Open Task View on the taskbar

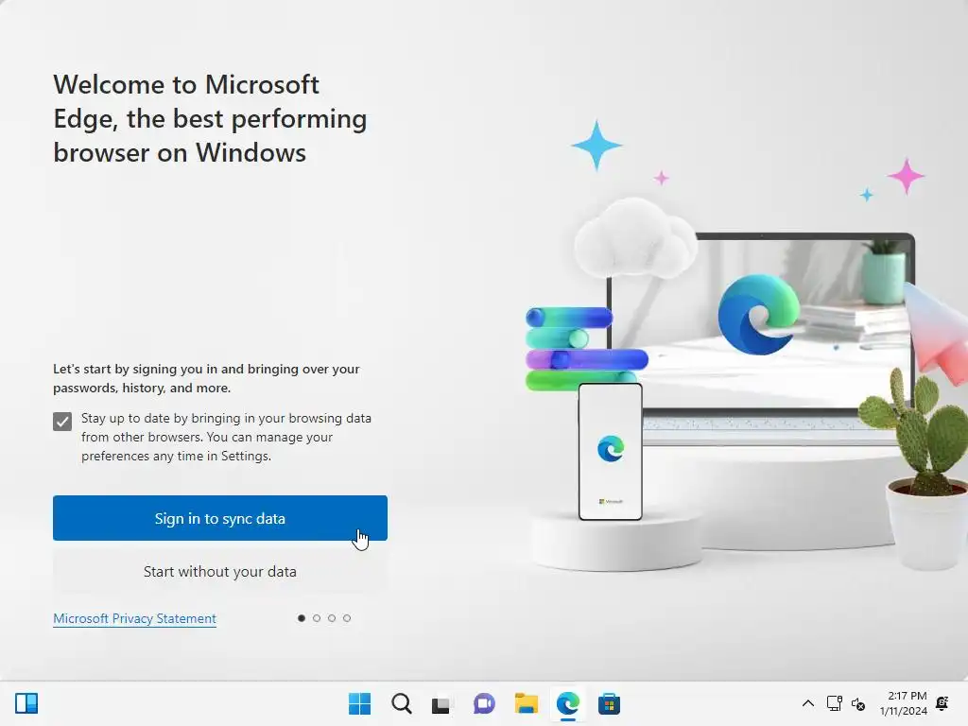[441, 703]
